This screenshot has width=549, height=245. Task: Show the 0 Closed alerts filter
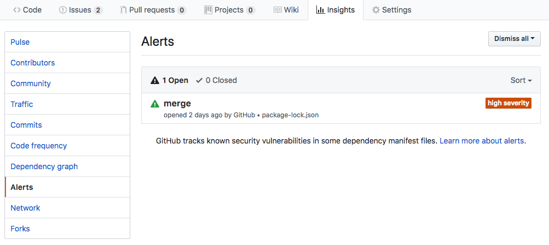(x=216, y=80)
